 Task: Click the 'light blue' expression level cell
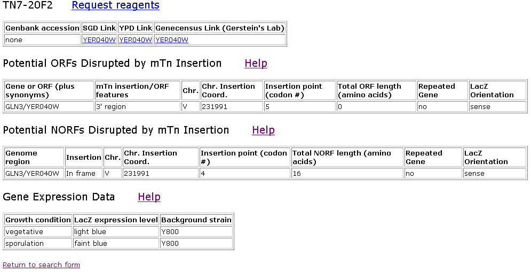coord(90,231)
